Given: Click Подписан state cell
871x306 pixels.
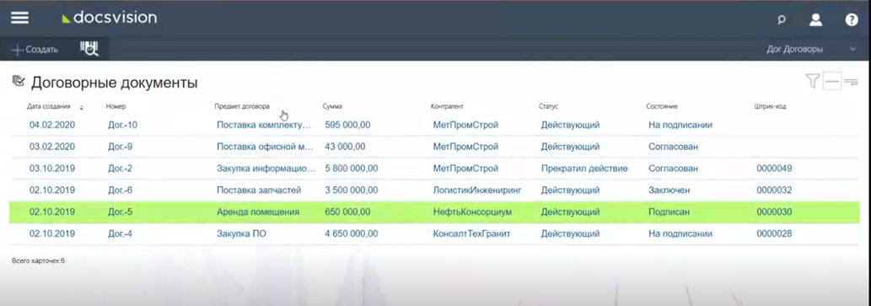Looking at the screenshot, I should pos(669,212).
